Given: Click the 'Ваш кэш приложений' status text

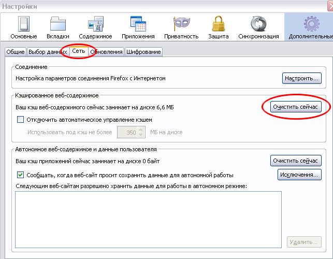Looking at the screenshot, I should tap(88, 161).
